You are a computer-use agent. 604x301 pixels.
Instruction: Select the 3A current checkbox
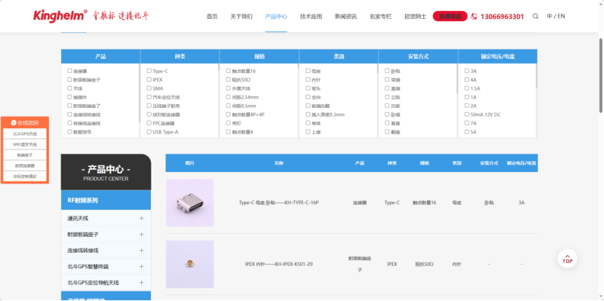coord(467,71)
